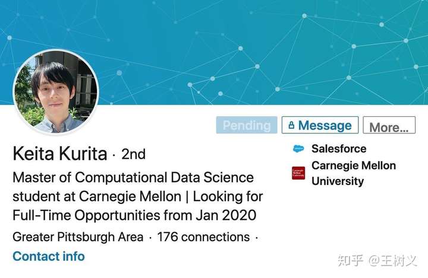The image size is (428, 278).
Task: Open the Salesforce company name link
Action: click(x=339, y=149)
